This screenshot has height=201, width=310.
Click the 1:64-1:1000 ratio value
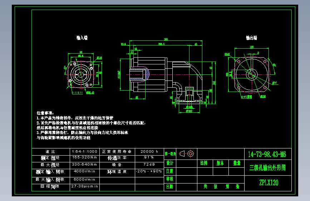[x=85, y=152]
